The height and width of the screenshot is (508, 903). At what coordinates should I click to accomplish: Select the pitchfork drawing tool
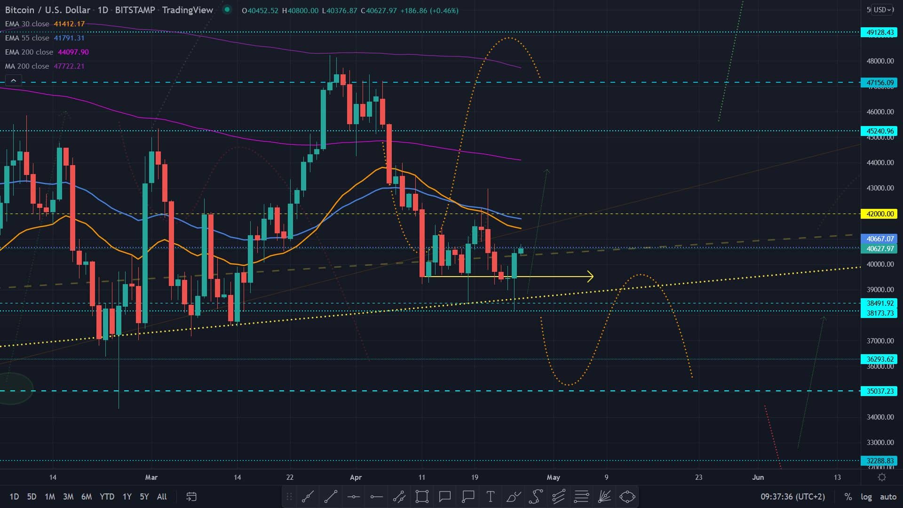tap(559, 496)
